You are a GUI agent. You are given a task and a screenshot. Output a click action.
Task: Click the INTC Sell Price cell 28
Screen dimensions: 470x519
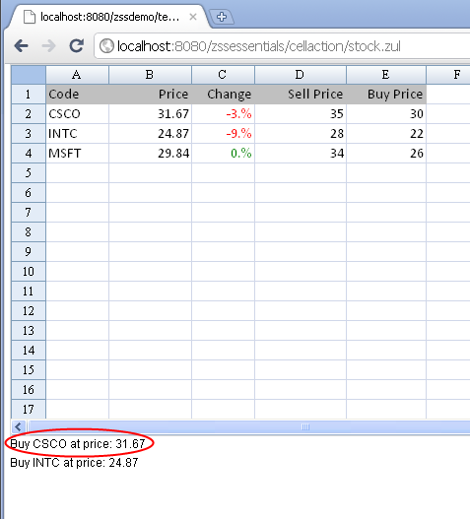coord(301,133)
